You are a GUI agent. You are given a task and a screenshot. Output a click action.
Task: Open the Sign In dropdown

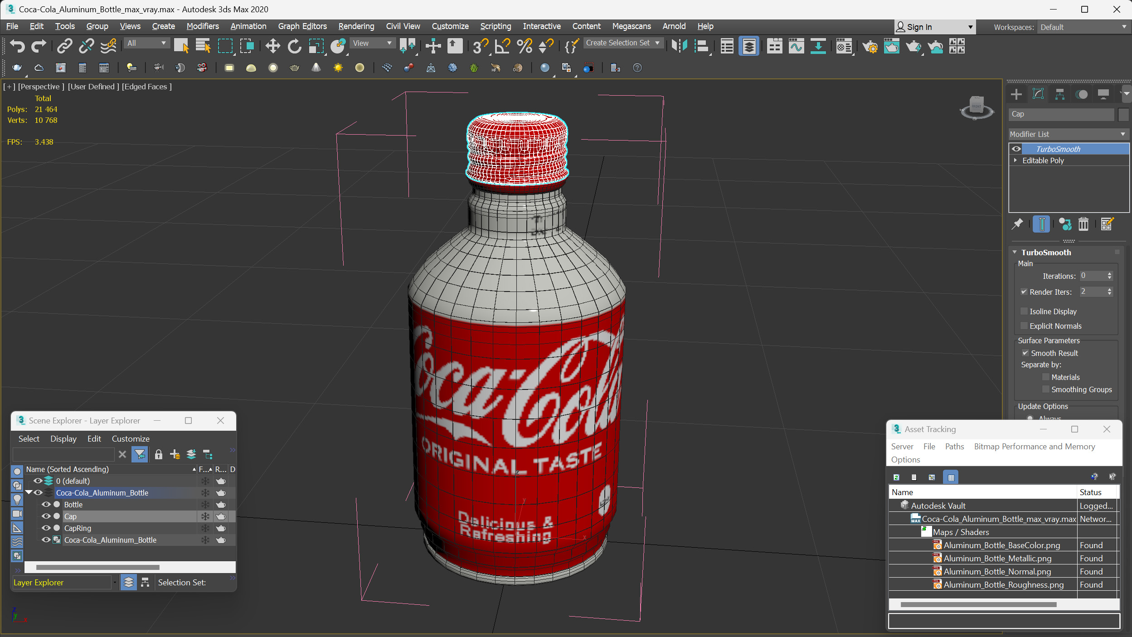(934, 27)
